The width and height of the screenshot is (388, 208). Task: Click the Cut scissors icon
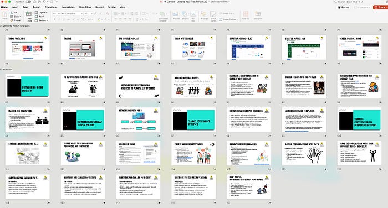(12, 12)
